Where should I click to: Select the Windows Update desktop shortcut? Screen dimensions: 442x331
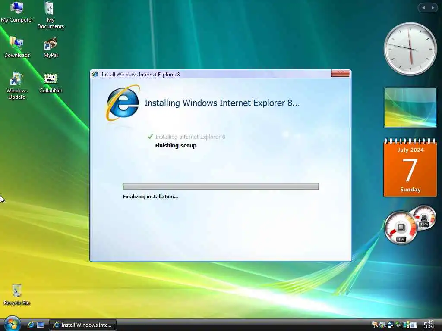(17, 86)
